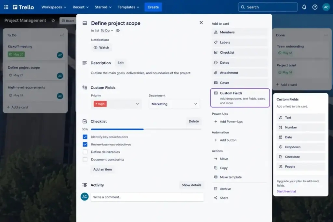Open the Starred dropdown menu

point(103,7)
